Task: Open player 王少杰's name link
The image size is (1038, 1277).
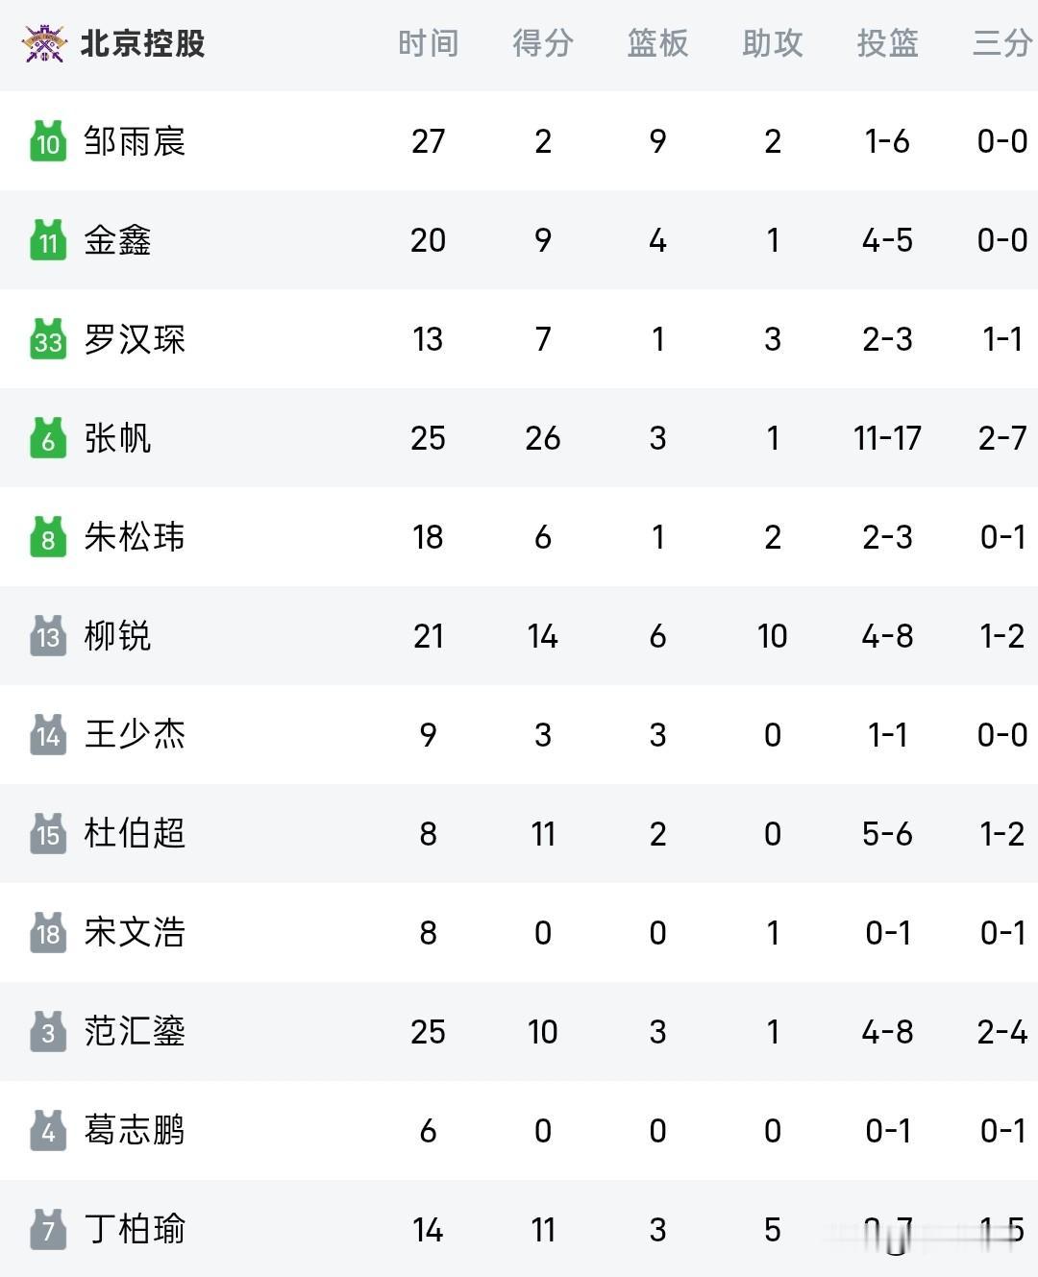Action: click(135, 735)
